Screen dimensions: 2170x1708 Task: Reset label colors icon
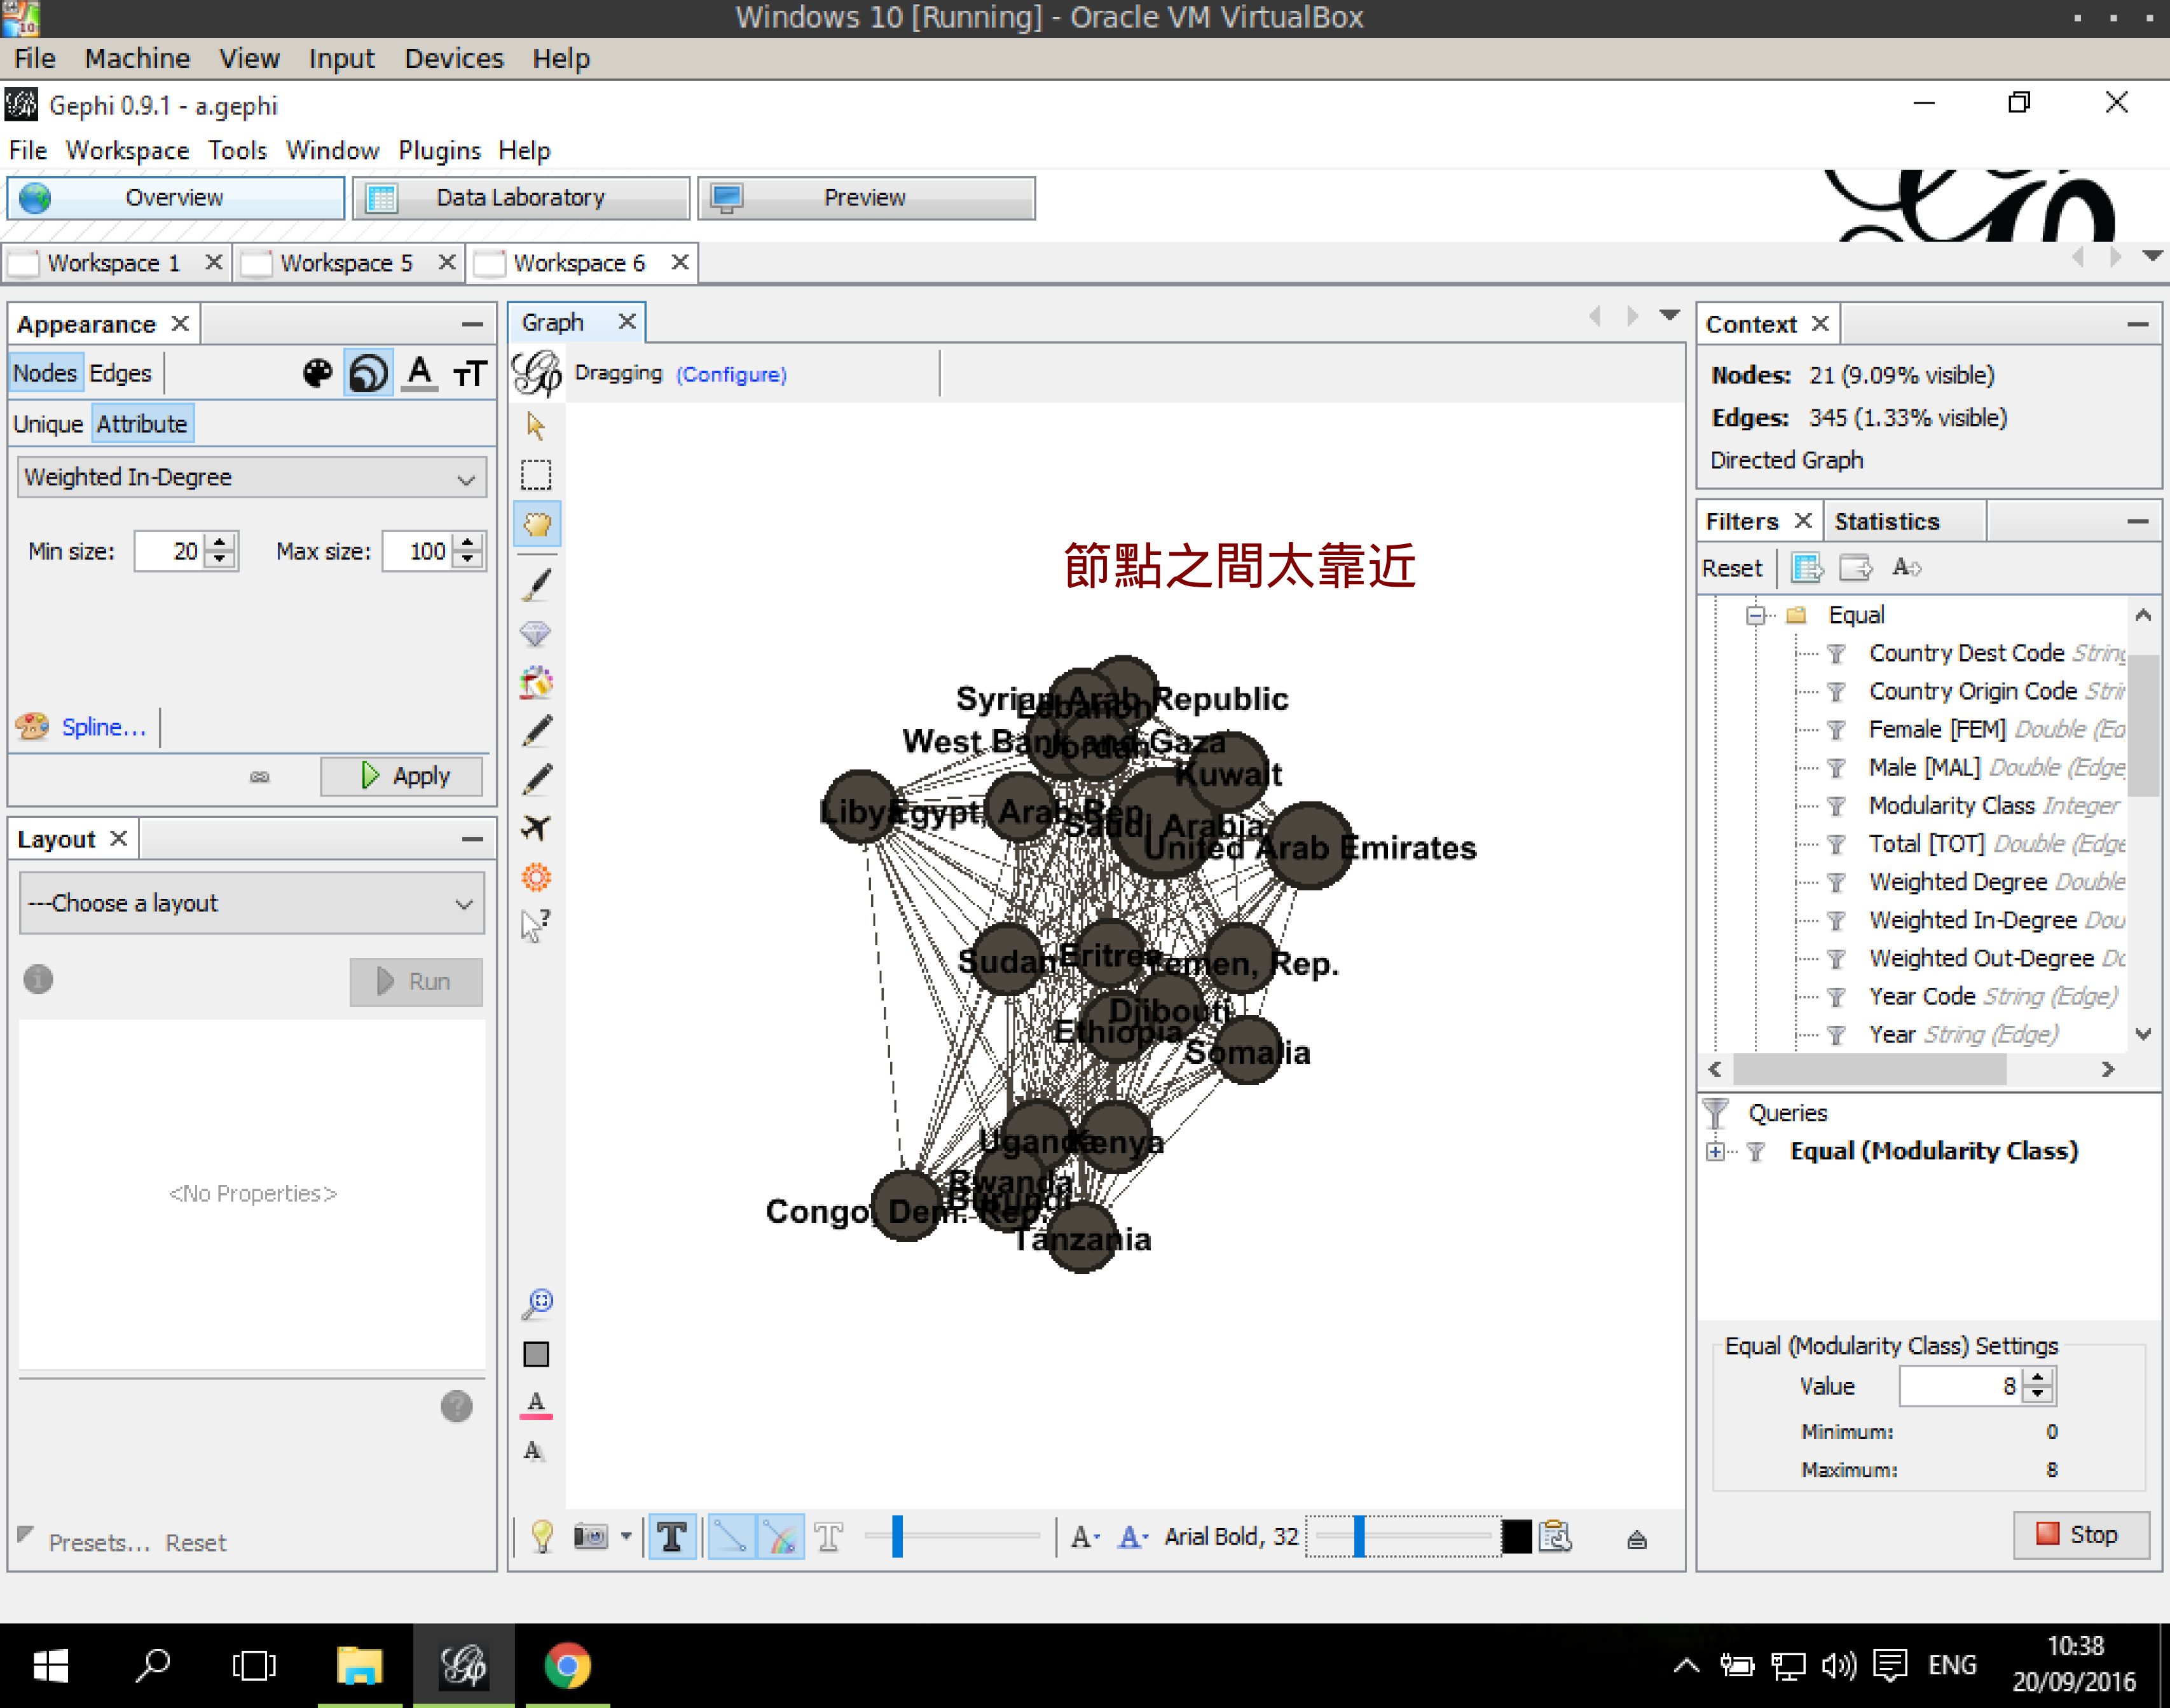pos(536,1405)
